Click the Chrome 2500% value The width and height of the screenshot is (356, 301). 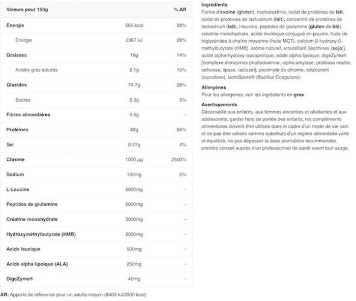179,160
